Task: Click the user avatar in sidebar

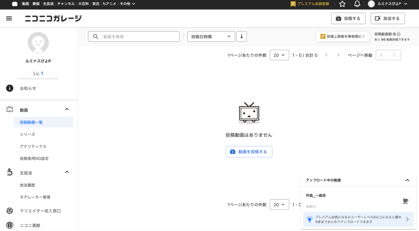Action: point(38,43)
